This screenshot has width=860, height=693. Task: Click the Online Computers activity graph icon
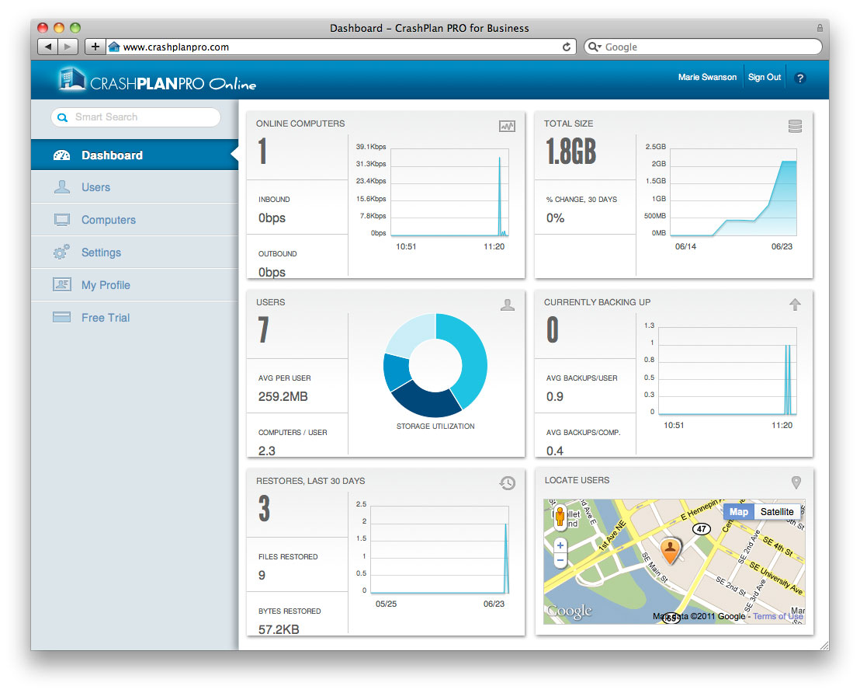(x=507, y=127)
